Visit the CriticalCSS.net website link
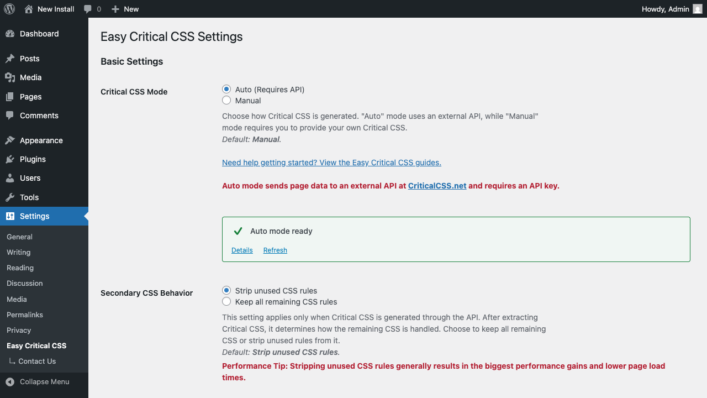Image resolution: width=707 pixels, height=398 pixels. pos(437,186)
